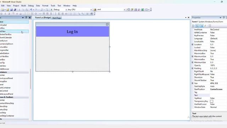Click the Save All toolbar icon
227x128 pixels.
tap(15, 10)
